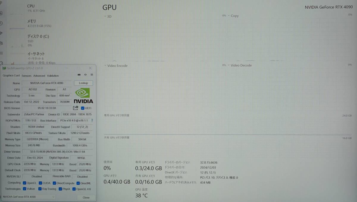Click the driver date 2024/12/03 value
This screenshot has height=202, width=357.
pyautogui.click(x=208, y=167)
